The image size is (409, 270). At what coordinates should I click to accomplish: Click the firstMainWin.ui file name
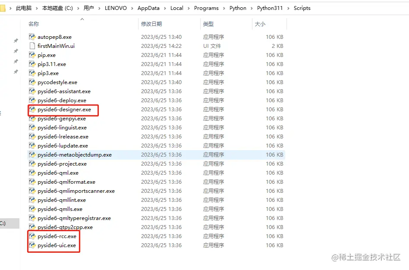click(56, 46)
